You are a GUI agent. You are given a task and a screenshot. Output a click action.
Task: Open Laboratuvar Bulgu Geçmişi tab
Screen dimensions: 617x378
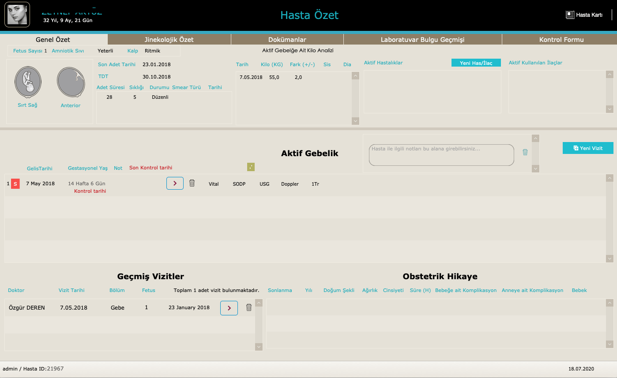tap(423, 40)
